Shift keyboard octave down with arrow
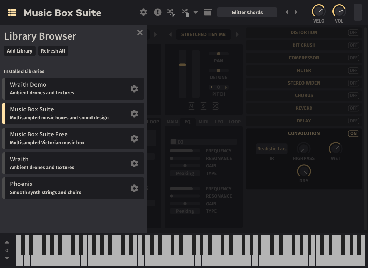The image size is (368, 268). 7,258
